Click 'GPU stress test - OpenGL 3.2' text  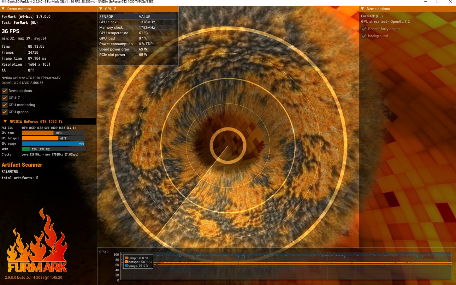[x=385, y=22]
